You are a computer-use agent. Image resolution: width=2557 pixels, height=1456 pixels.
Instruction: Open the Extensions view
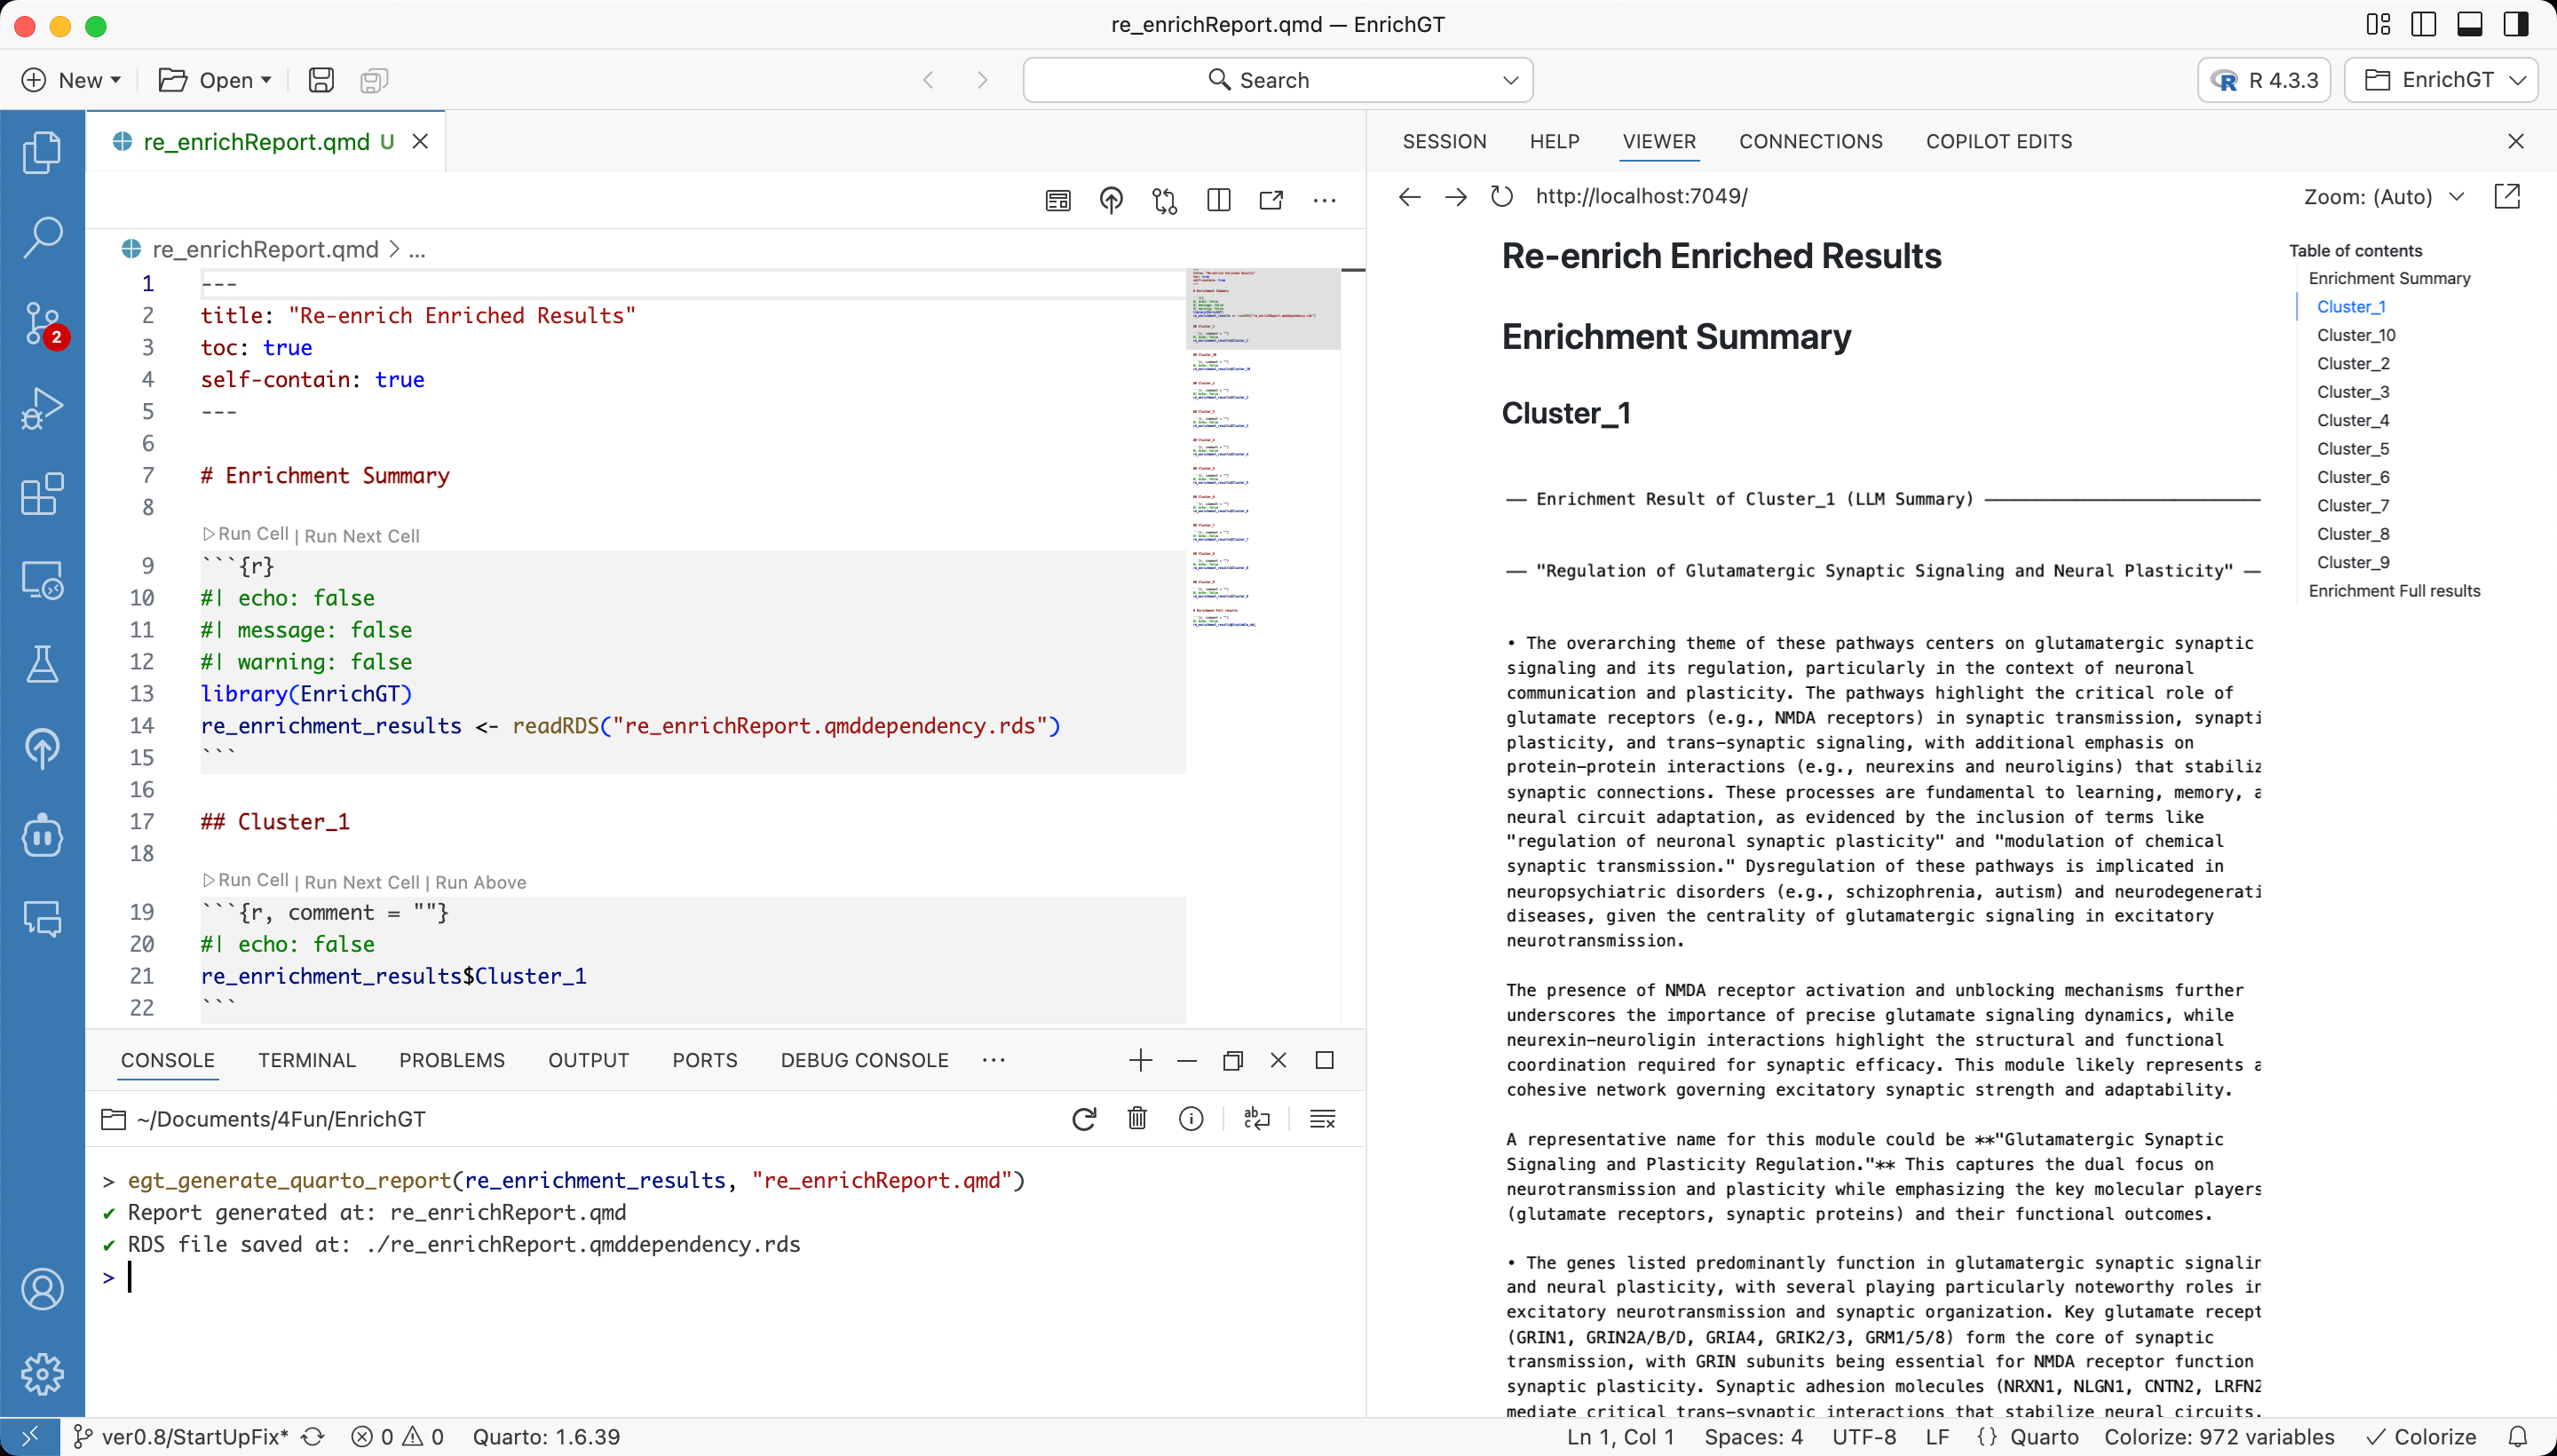pyautogui.click(x=42, y=494)
